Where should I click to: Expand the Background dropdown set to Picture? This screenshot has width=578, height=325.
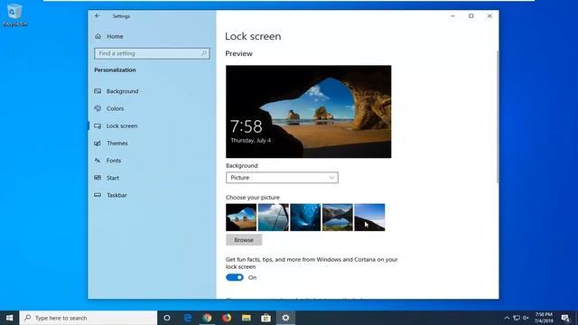pyautogui.click(x=282, y=178)
